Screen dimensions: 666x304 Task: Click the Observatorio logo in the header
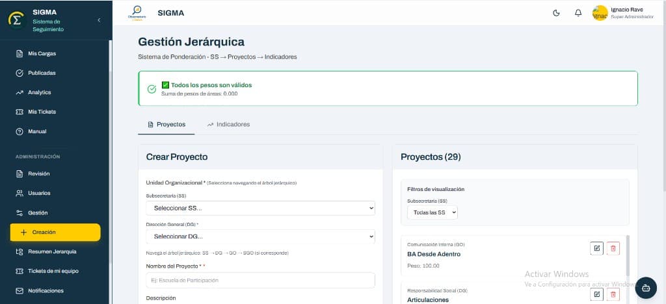pos(137,13)
